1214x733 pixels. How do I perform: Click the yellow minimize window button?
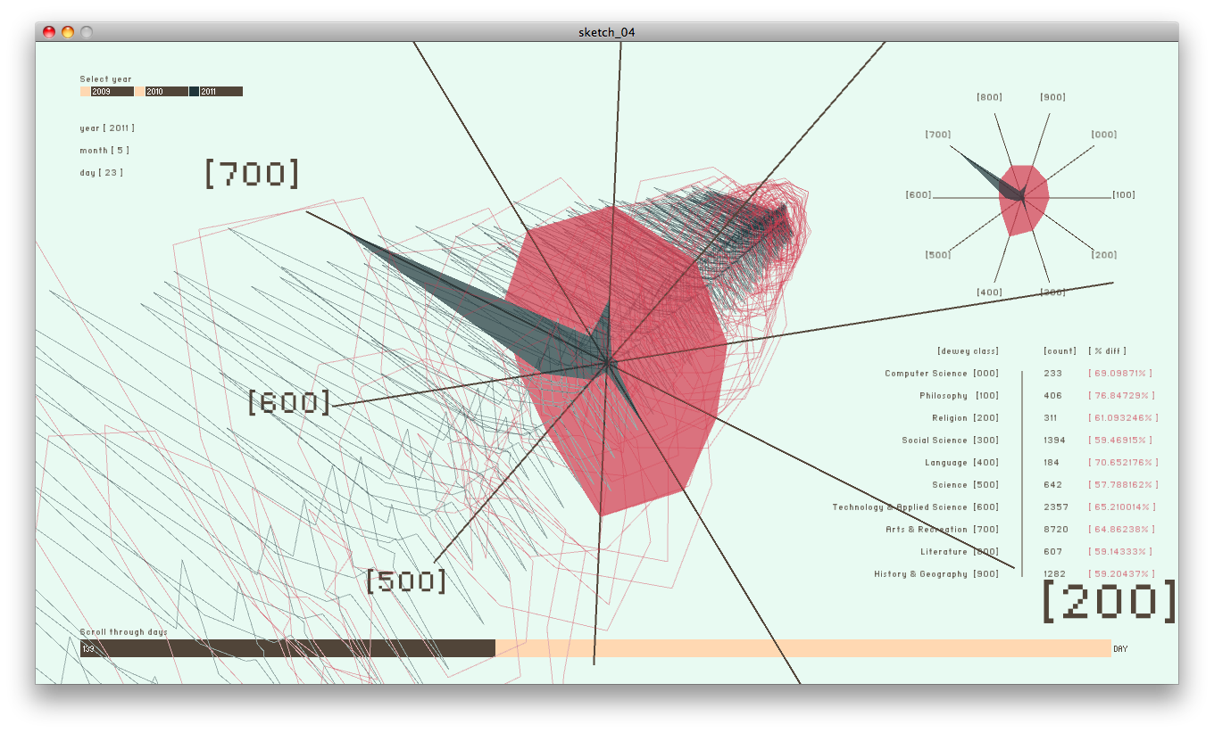pos(68,32)
